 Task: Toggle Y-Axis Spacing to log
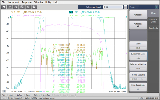[142, 79]
